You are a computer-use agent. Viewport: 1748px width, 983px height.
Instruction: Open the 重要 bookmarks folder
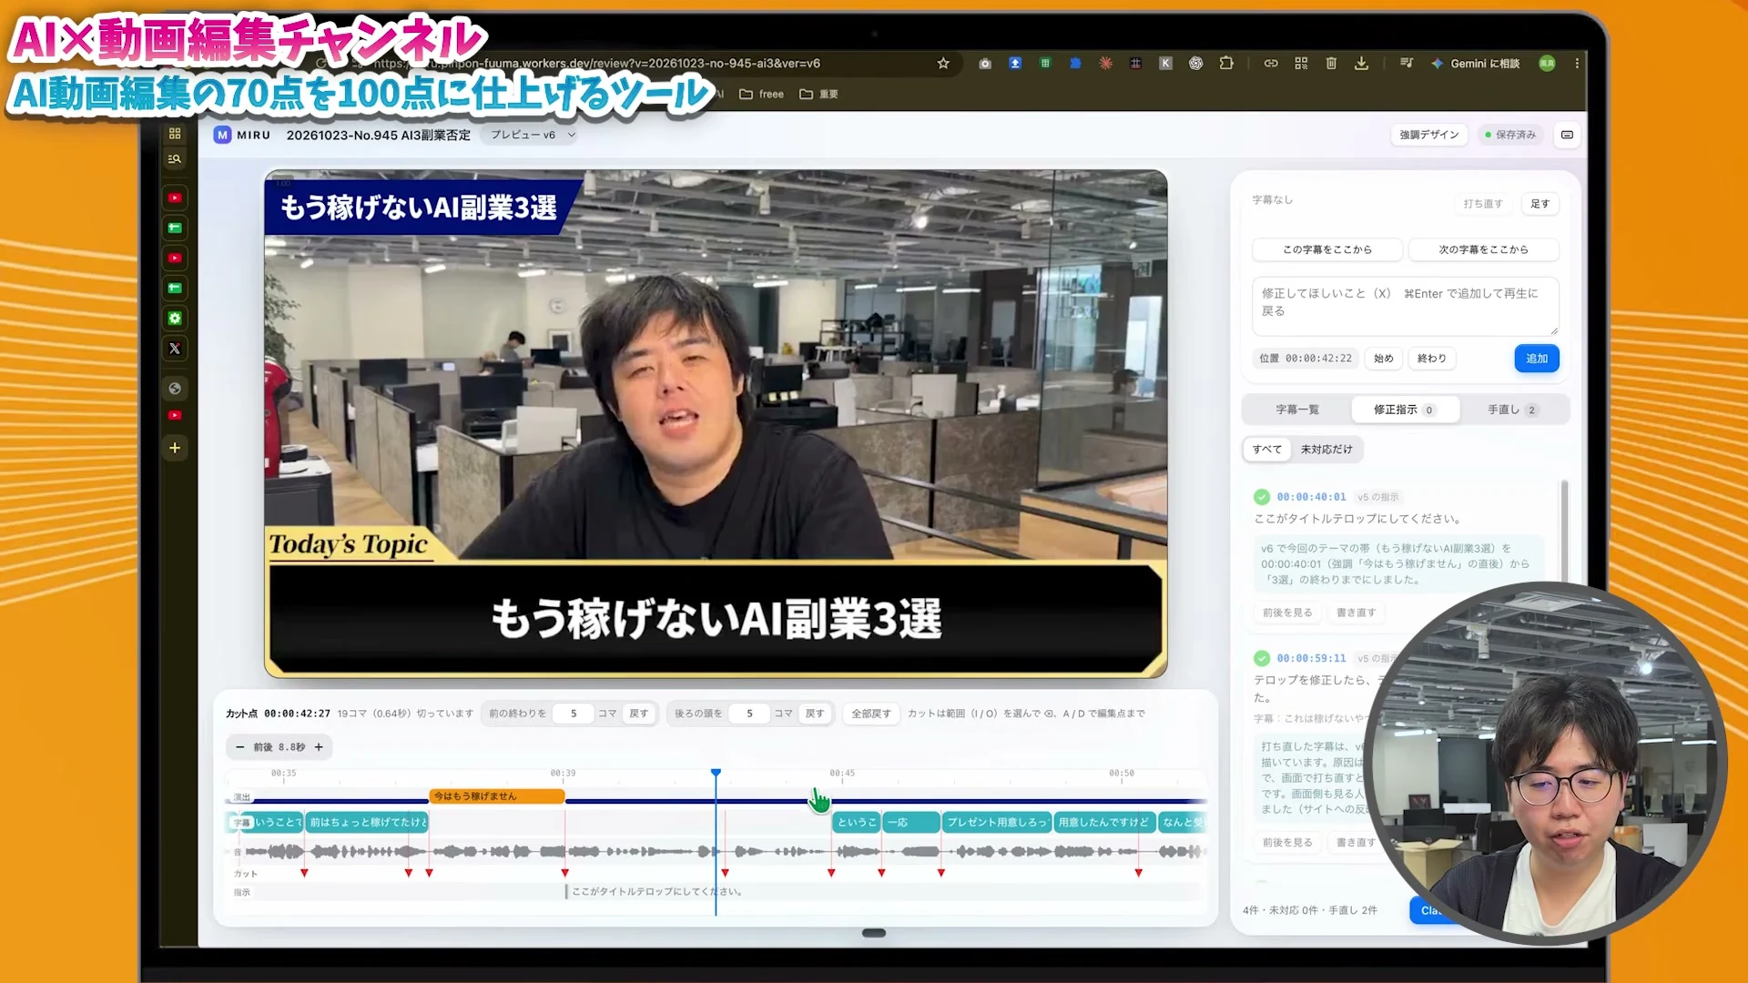click(818, 94)
